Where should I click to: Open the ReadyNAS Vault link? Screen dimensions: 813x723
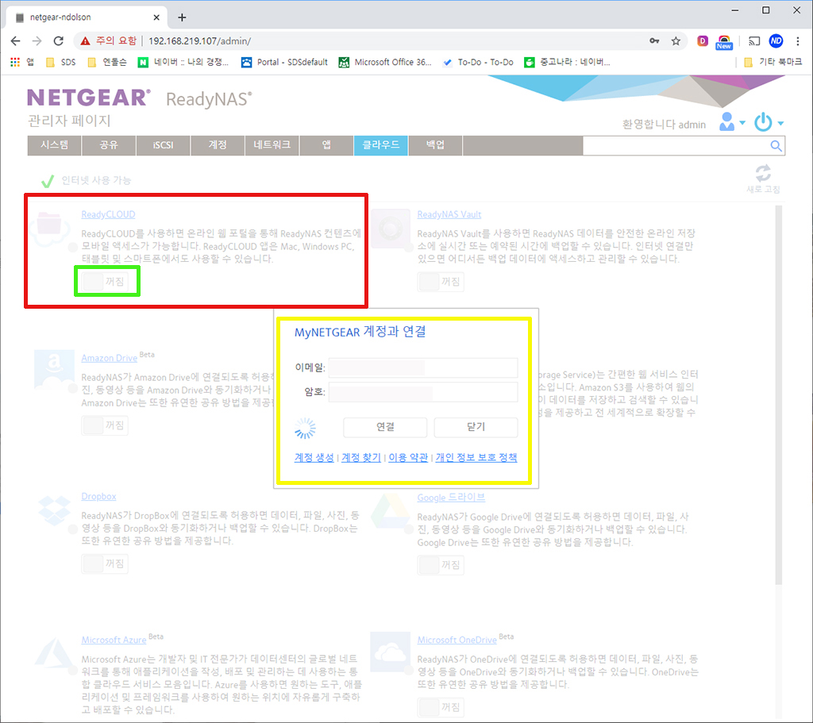point(449,214)
